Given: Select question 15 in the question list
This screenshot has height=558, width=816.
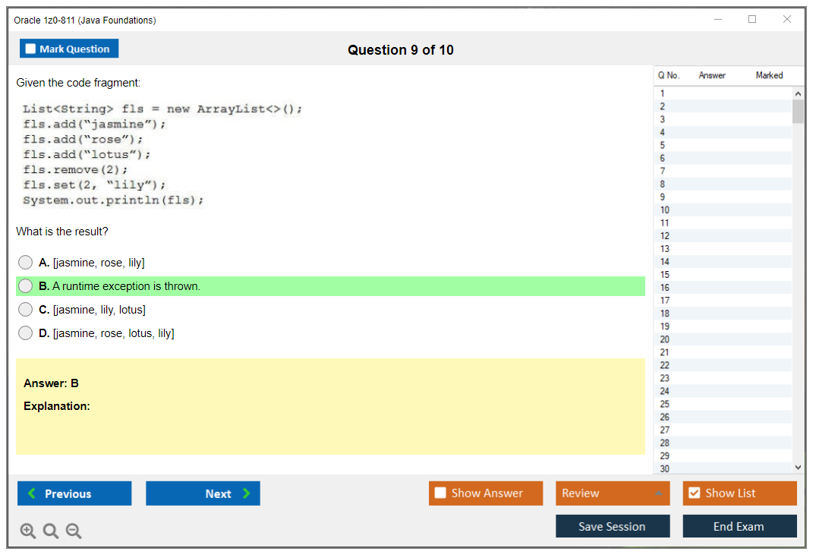Looking at the screenshot, I should coord(683,274).
